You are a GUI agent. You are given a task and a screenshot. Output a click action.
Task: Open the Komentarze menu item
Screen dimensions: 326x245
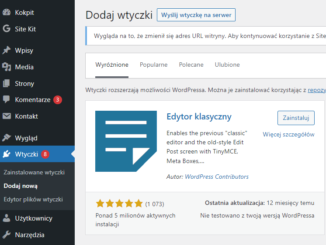[37, 100]
